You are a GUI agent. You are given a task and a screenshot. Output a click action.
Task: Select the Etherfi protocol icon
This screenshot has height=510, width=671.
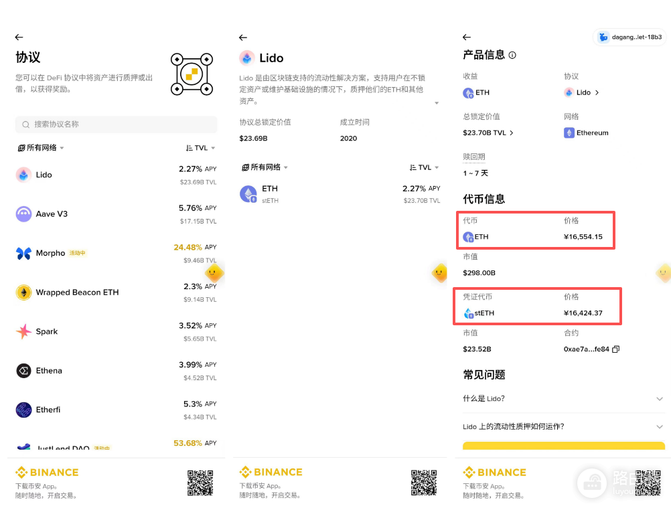tap(23, 410)
